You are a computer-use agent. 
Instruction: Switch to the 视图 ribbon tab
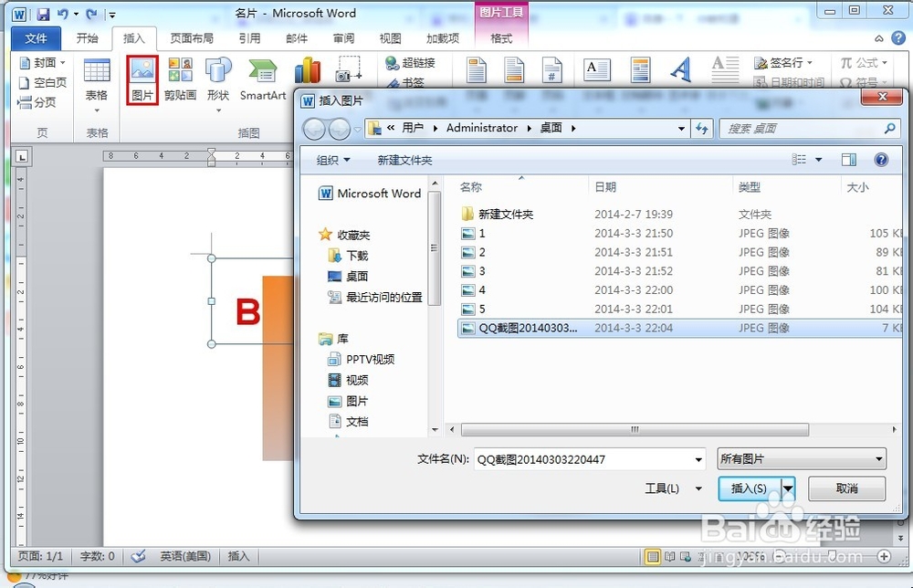(x=390, y=38)
